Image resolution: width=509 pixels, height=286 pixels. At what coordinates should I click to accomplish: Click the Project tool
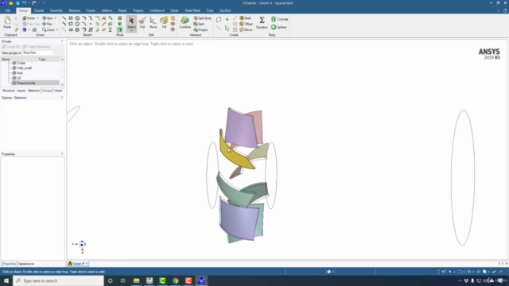[x=200, y=29]
